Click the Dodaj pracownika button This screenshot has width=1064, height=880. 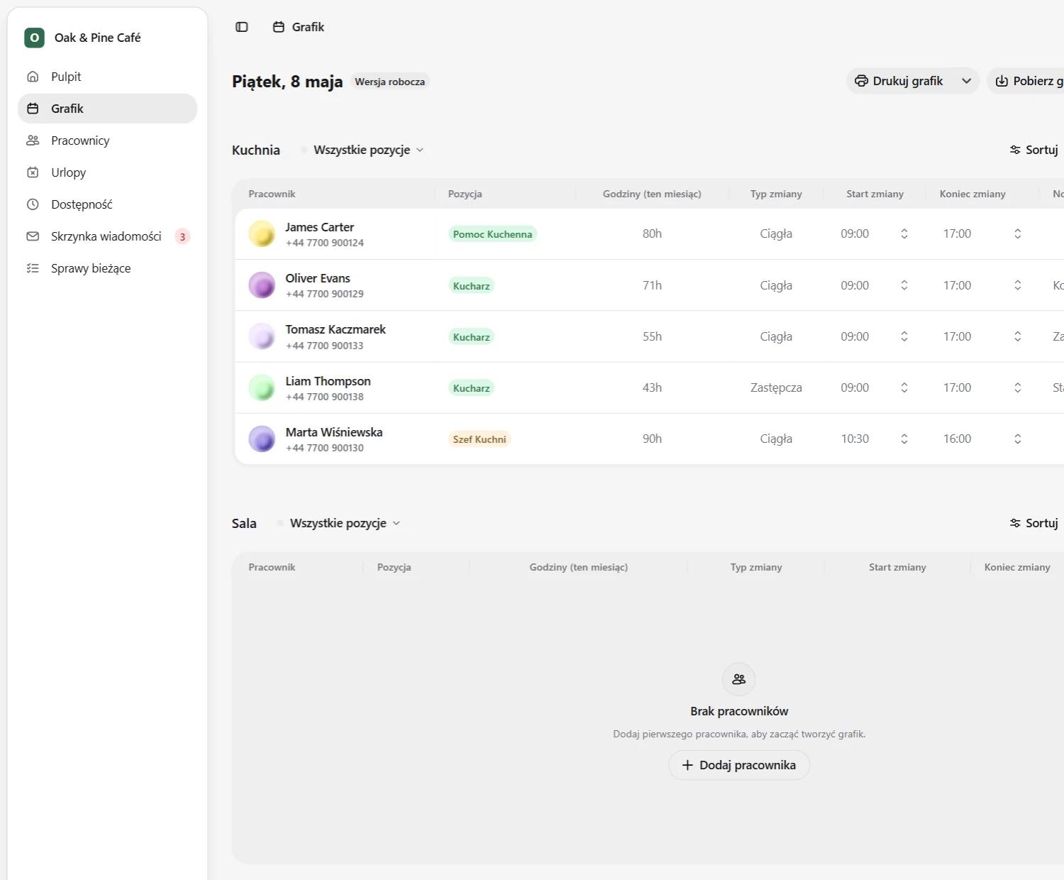(x=739, y=765)
